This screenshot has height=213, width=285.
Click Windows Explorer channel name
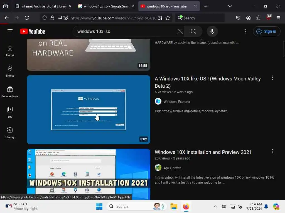[177, 102]
